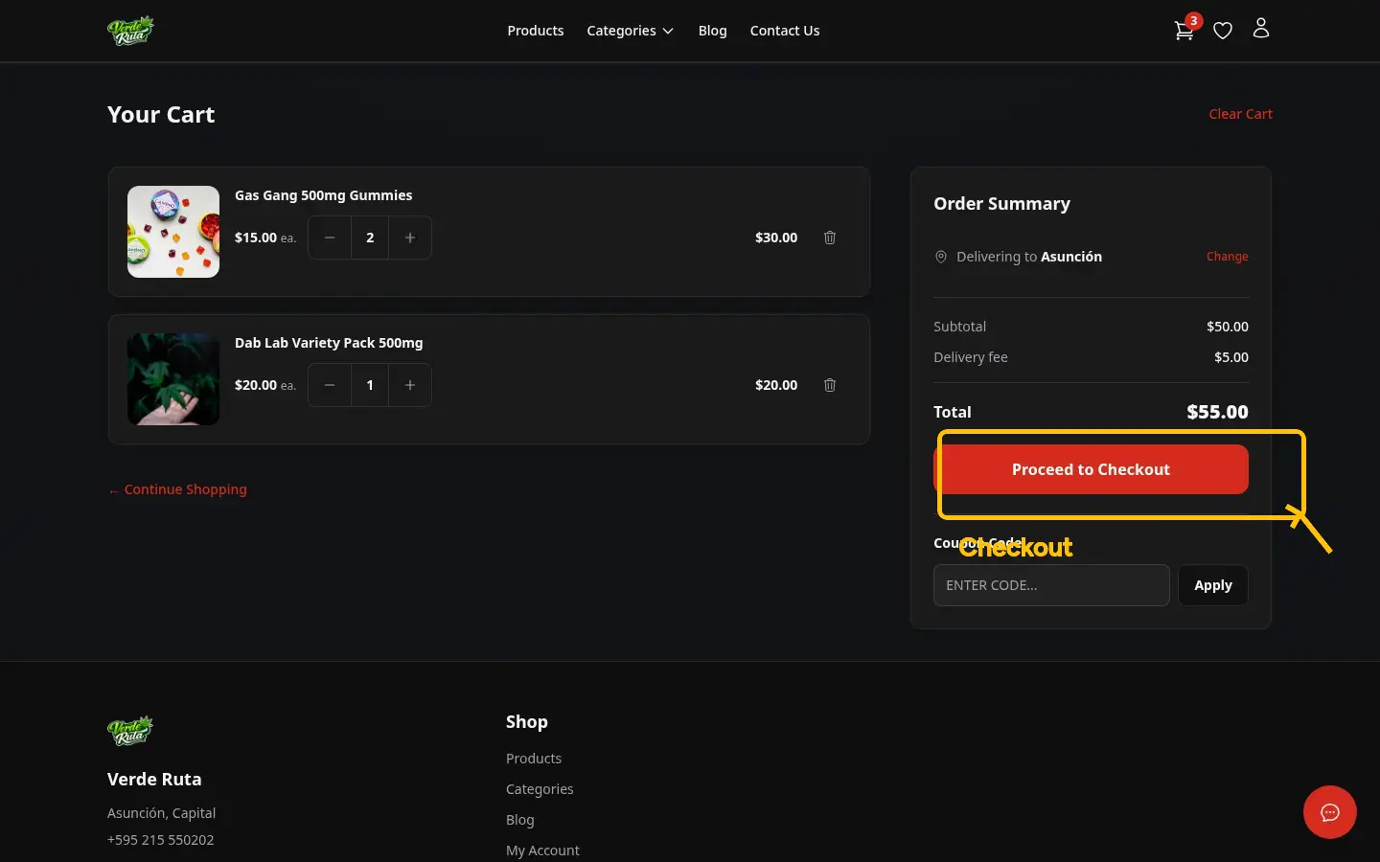Expand the Categories dropdown menu
The height and width of the screenshot is (862, 1380).
click(630, 31)
